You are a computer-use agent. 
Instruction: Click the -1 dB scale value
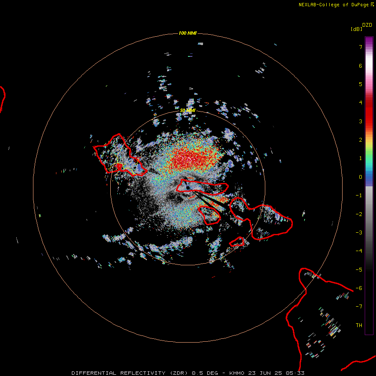(359, 196)
